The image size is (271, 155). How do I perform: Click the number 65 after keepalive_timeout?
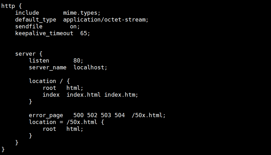[84, 33]
